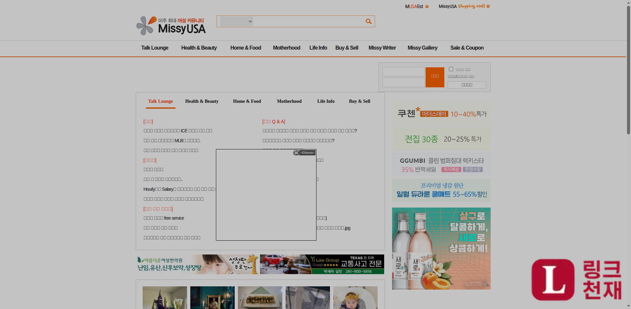Open Missy Gallery menu

pos(422,48)
